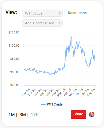Click the Add a comparison arrows icon
The height and width of the screenshot is (128, 104).
pos(60,23)
